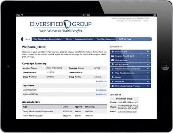Click the Ask a Question label
This screenshot has width=173, height=133.
tap(122, 64)
